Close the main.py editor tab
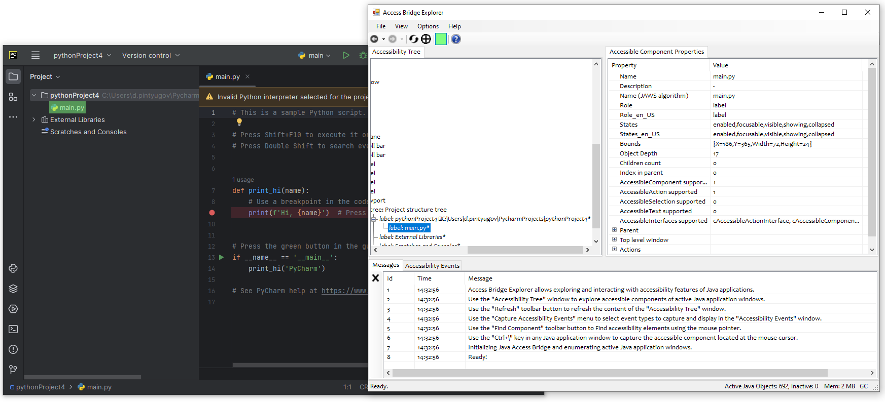 (x=247, y=76)
